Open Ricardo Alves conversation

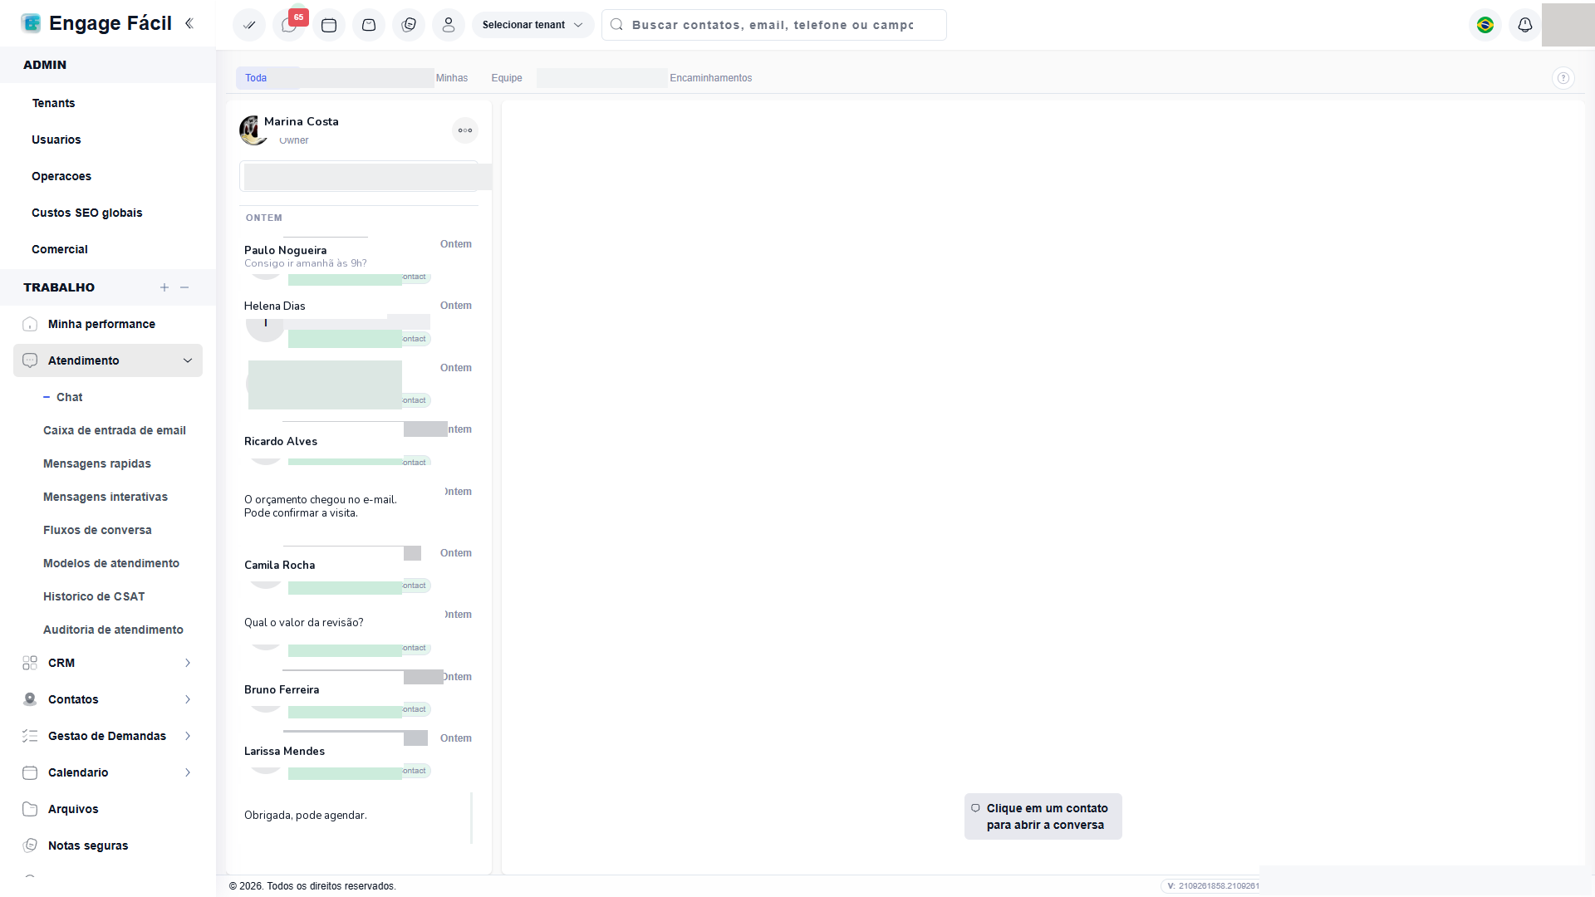(359, 447)
